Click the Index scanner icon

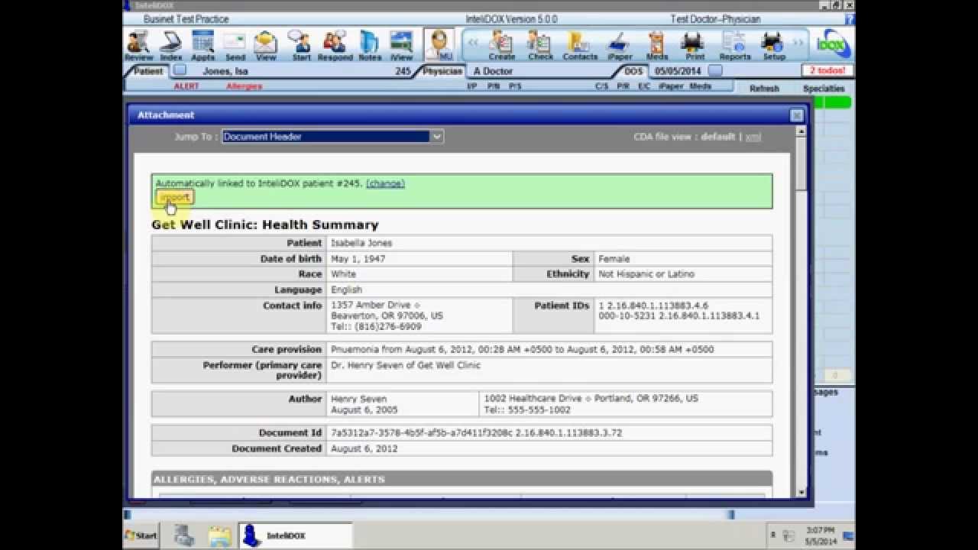coord(170,45)
